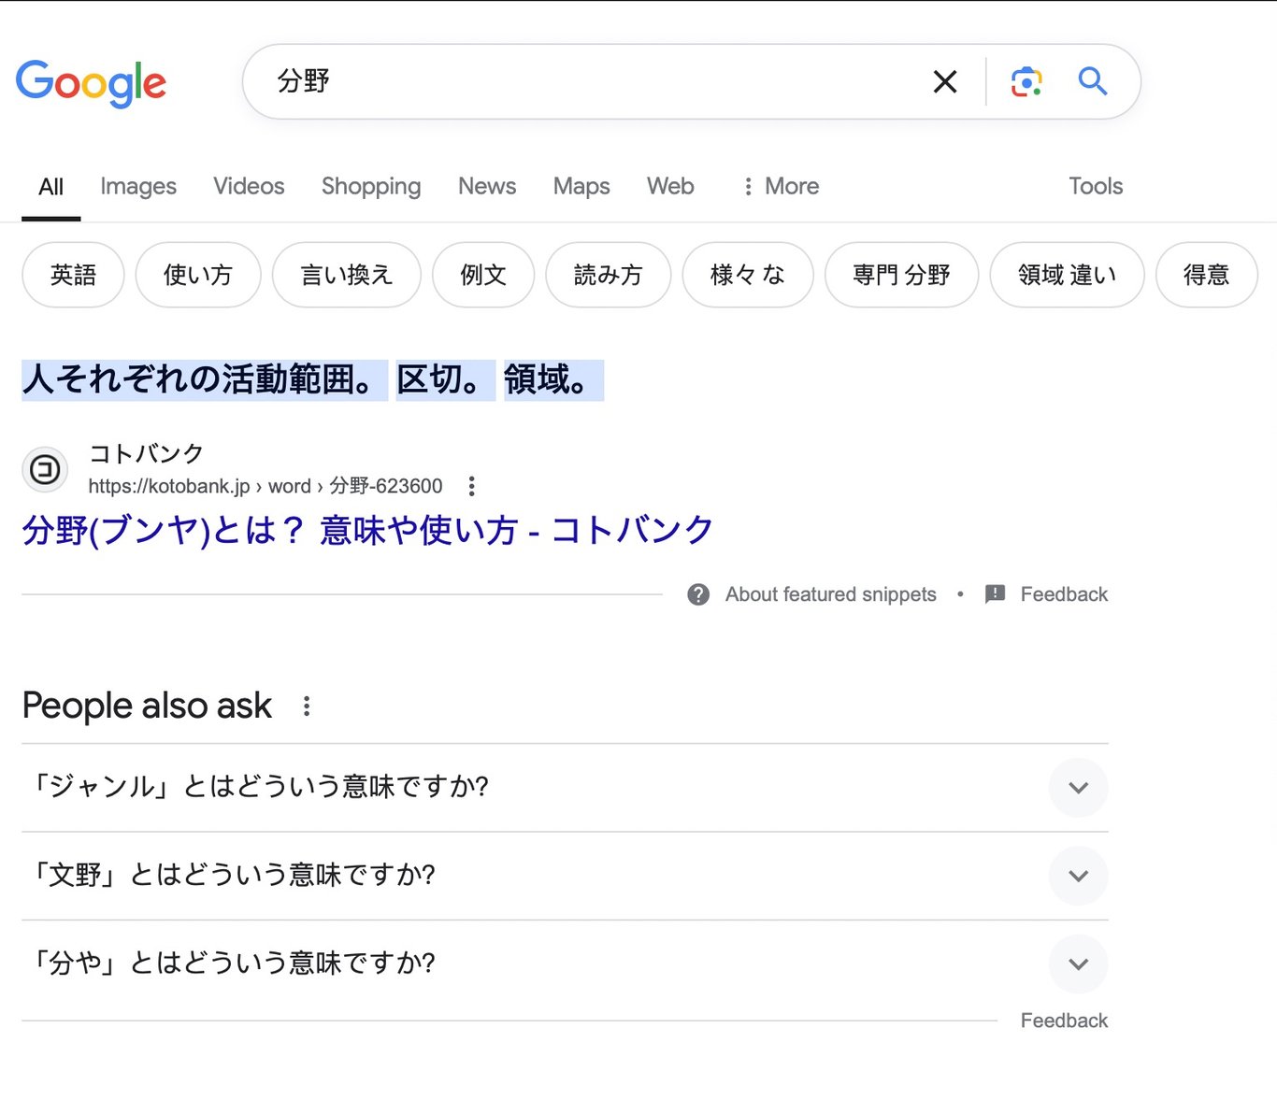Screen dimensions: 1277x1099
Task: Click the Google logo
Action: tap(91, 84)
